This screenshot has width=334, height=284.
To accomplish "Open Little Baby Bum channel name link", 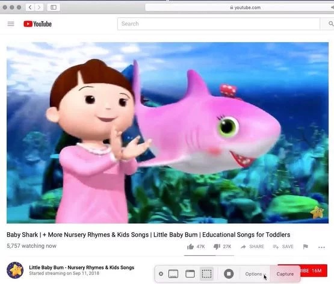I will (82, 267).
